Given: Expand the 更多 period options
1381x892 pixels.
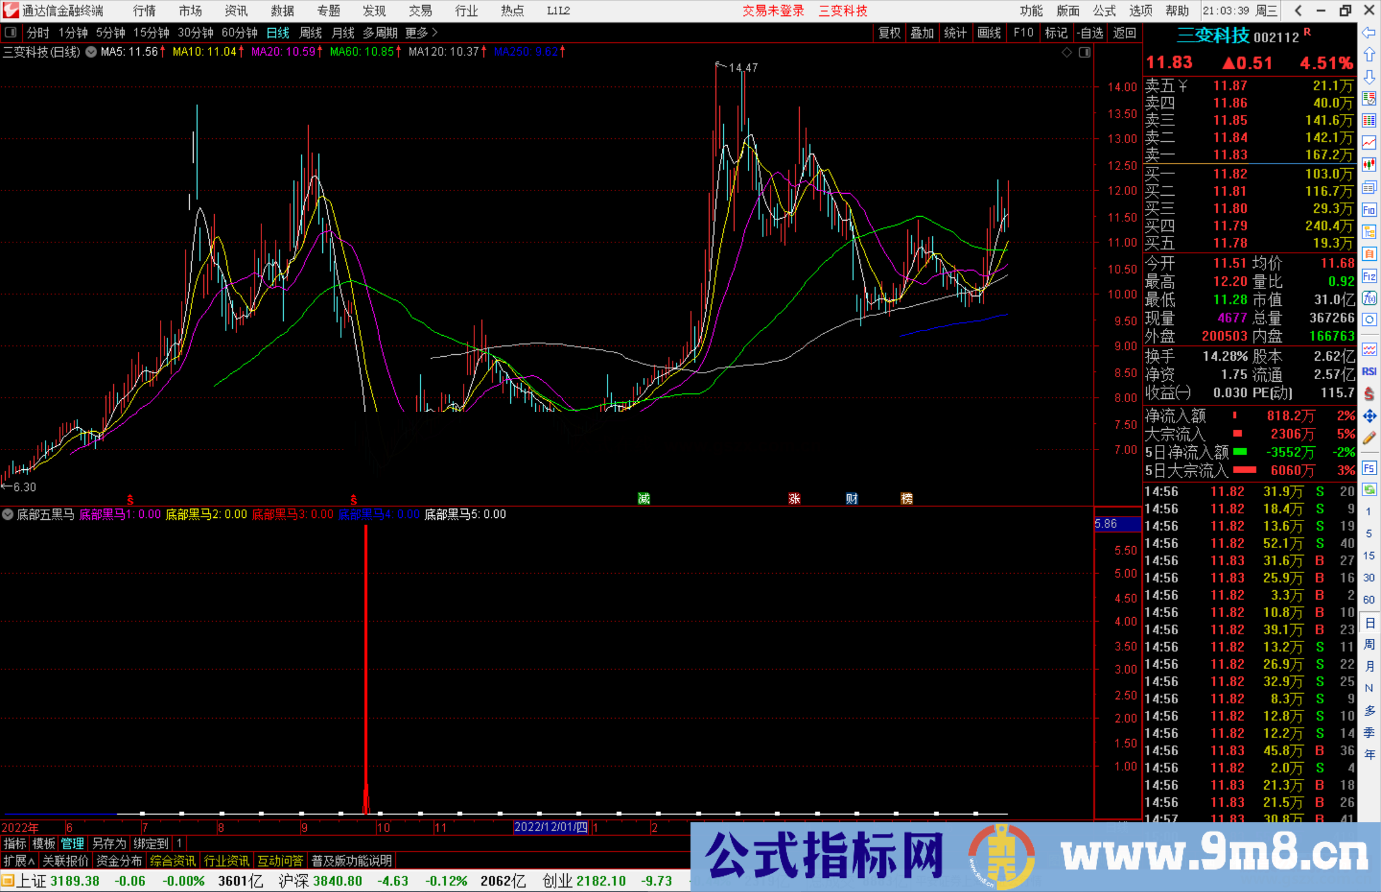Looking at the screenshot, I should [x=416, y=33].
